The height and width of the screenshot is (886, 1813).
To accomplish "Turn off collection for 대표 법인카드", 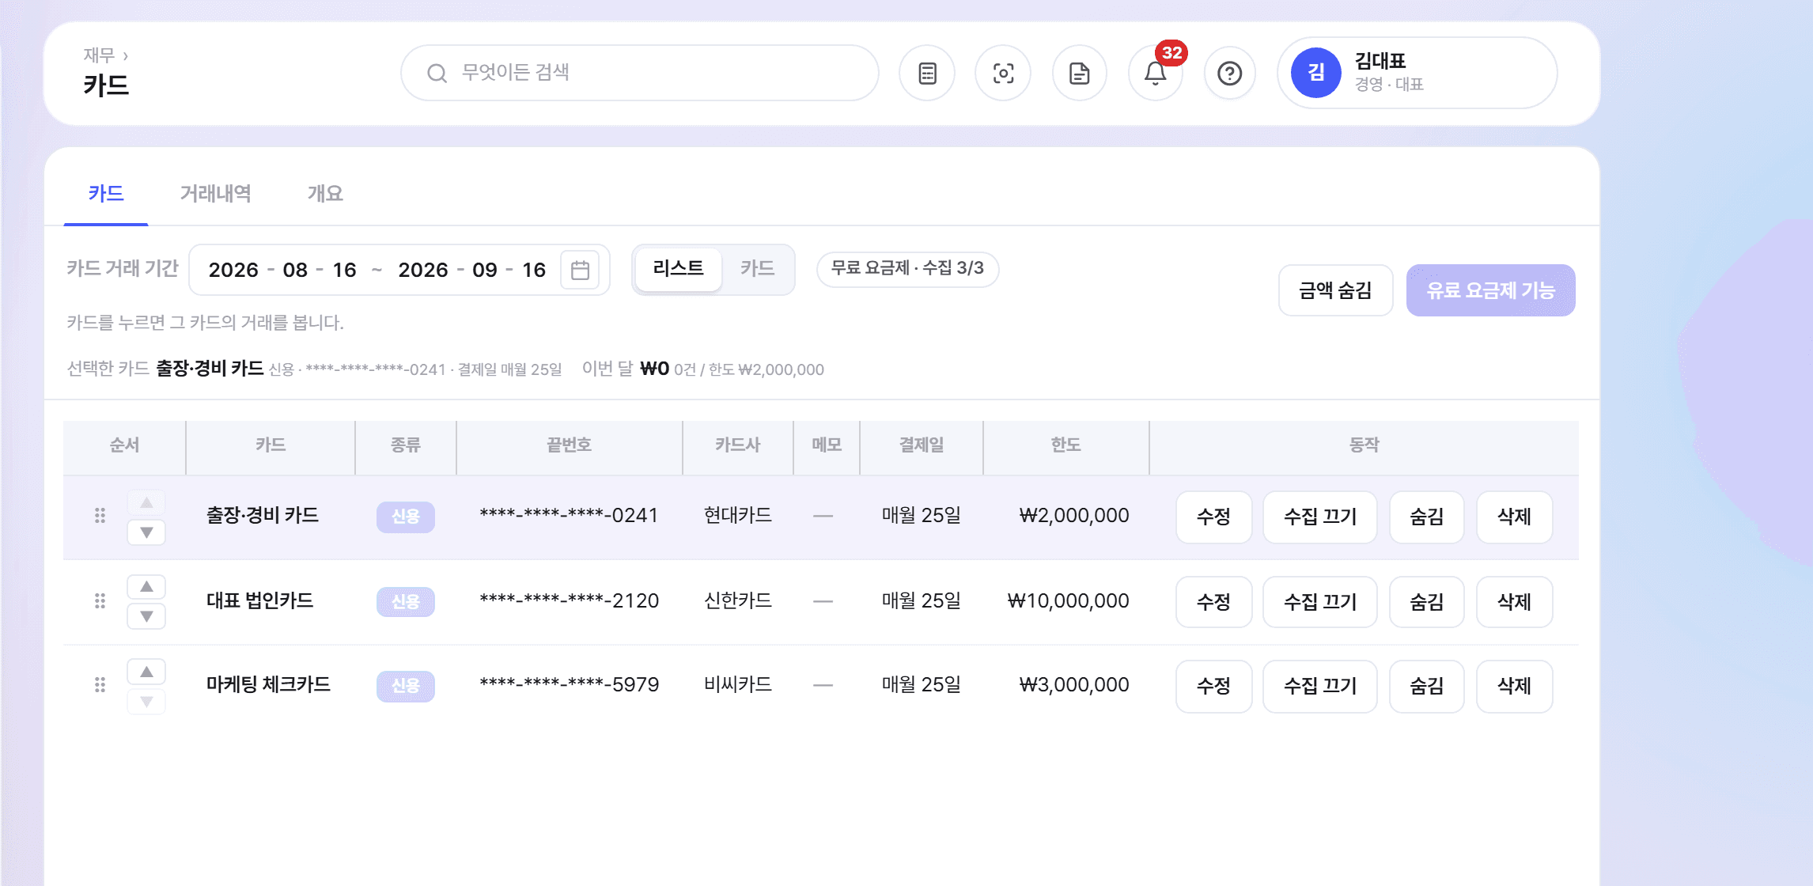I will coord(1320,602).
